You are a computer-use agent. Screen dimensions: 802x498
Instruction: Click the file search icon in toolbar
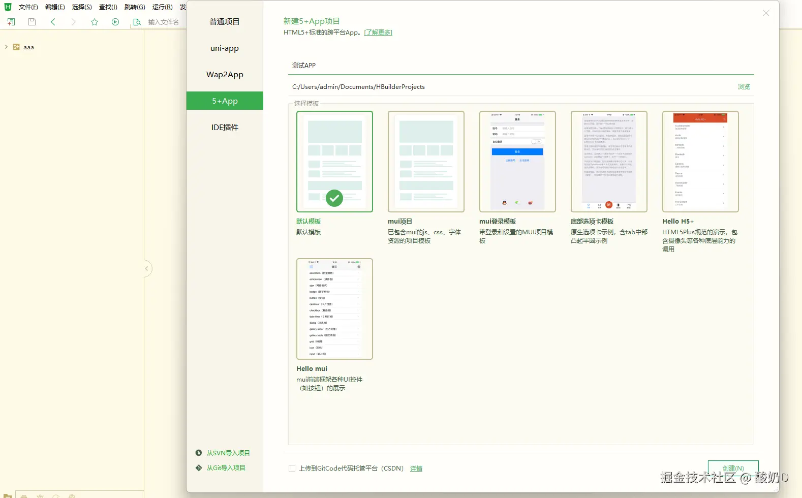[137, 22]
